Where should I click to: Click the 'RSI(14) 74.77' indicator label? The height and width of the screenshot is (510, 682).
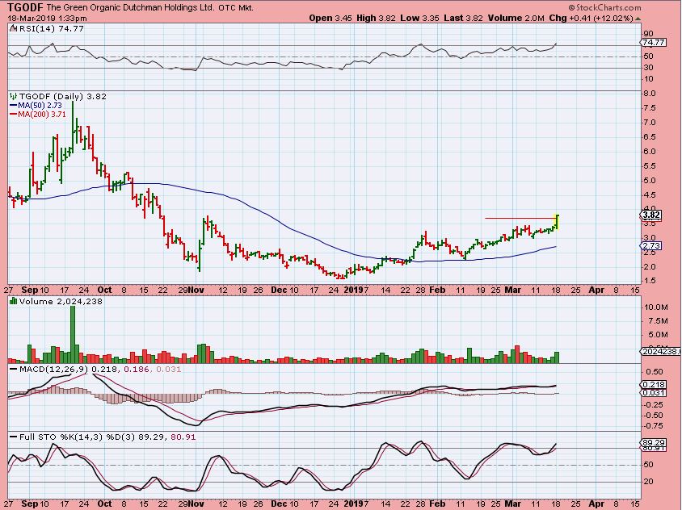[52, 29]
